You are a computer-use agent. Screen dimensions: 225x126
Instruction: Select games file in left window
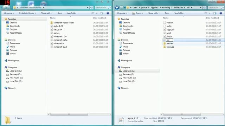pos(56,33)
